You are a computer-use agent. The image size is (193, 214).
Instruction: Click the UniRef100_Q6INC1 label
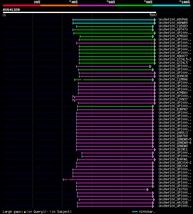173,150
